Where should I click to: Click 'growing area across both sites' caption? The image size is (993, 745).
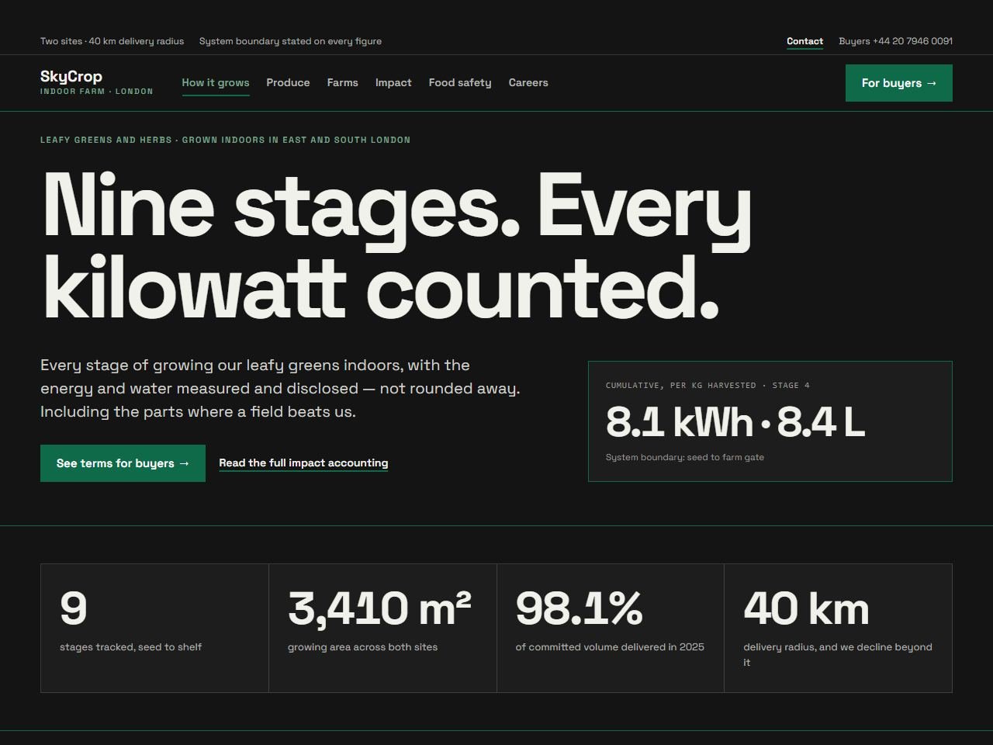point(362,647)
